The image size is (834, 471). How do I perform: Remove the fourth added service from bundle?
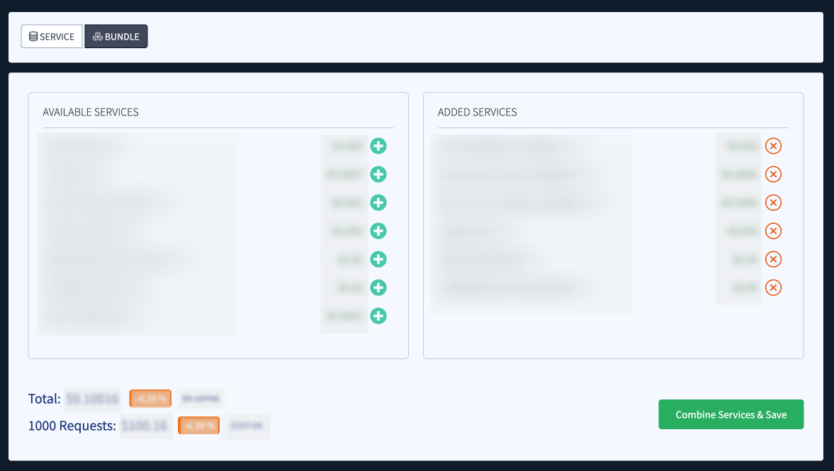[773, 231]
